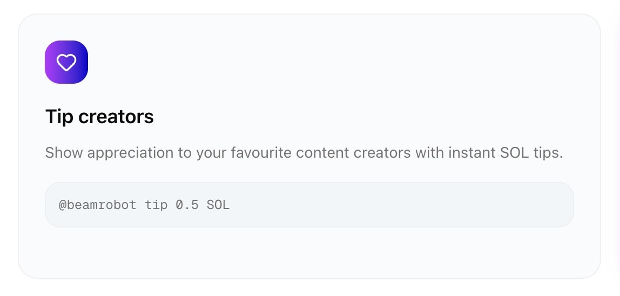This screenshot has height=296, width=620.
Task: Click blank card area beside the heart icon
Action: coord(316,62)
